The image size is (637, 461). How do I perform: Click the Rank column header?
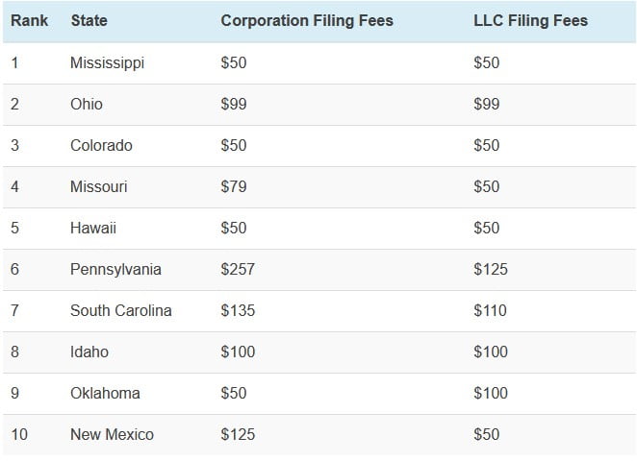tap(30, 20)
